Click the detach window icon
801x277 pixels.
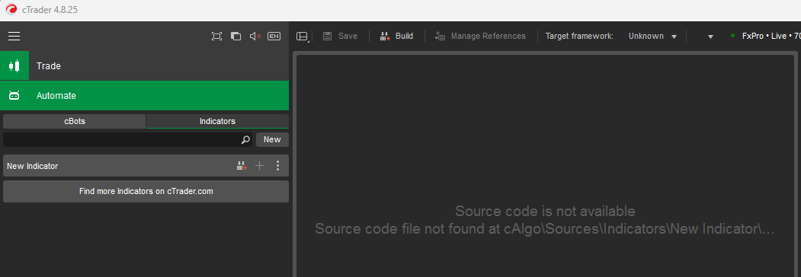tap(235, 37)
